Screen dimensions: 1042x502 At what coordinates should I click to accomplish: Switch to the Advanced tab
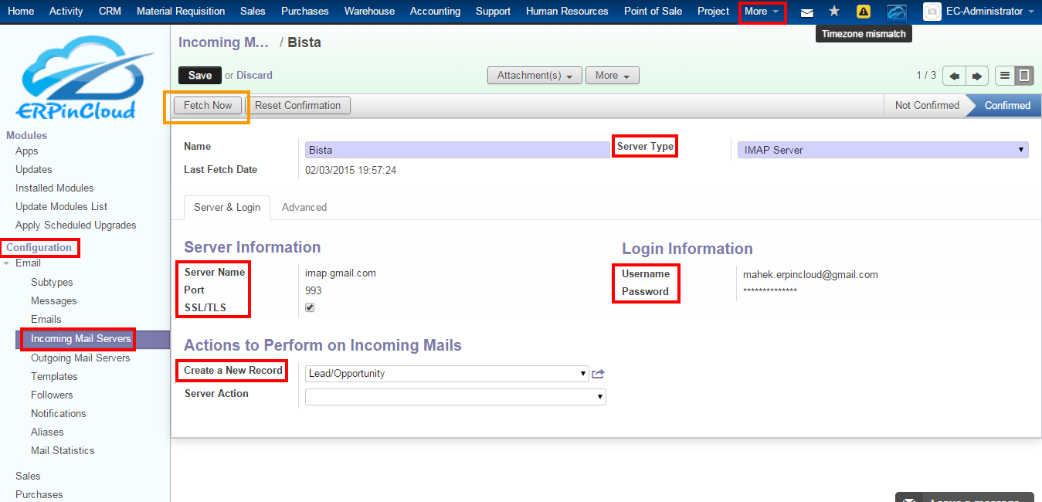tap(304, 207)
